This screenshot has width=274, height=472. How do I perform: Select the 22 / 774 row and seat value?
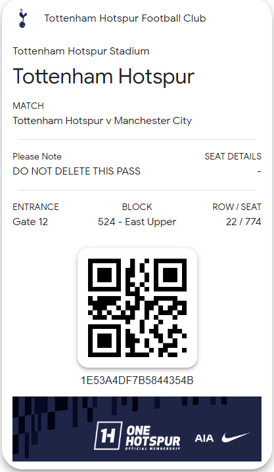pos(244,222)
